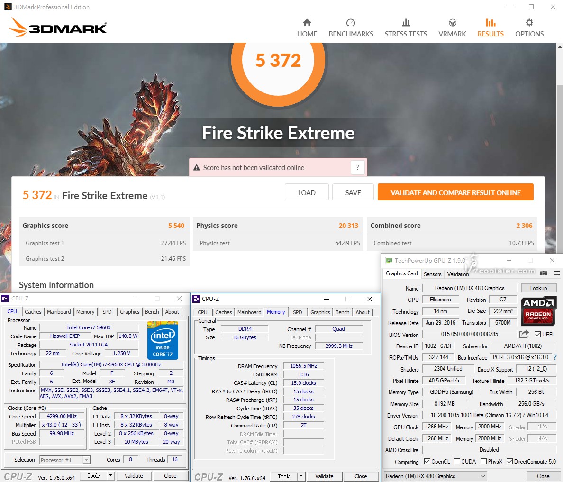Switch to the Sensors tab in GPU-Z

[x=432, y=274]
